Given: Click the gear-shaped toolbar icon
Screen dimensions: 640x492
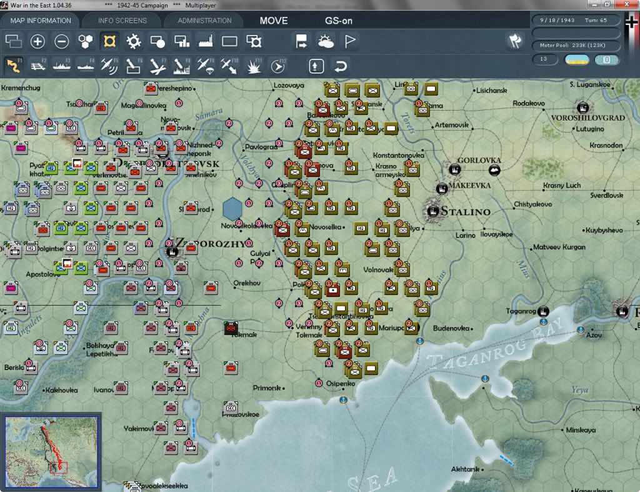Looking at the screenshot, I should [x=134, y=41].
